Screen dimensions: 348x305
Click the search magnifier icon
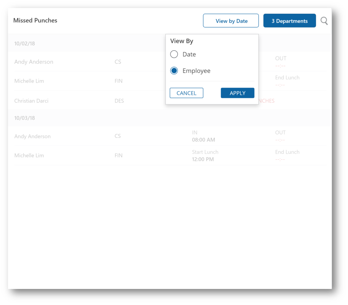click(324, 21)
